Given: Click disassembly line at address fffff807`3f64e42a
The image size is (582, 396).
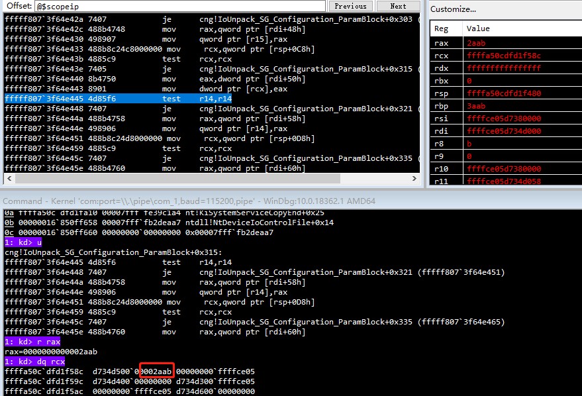Looking at the screenshot, I should (x=212, y=19).
